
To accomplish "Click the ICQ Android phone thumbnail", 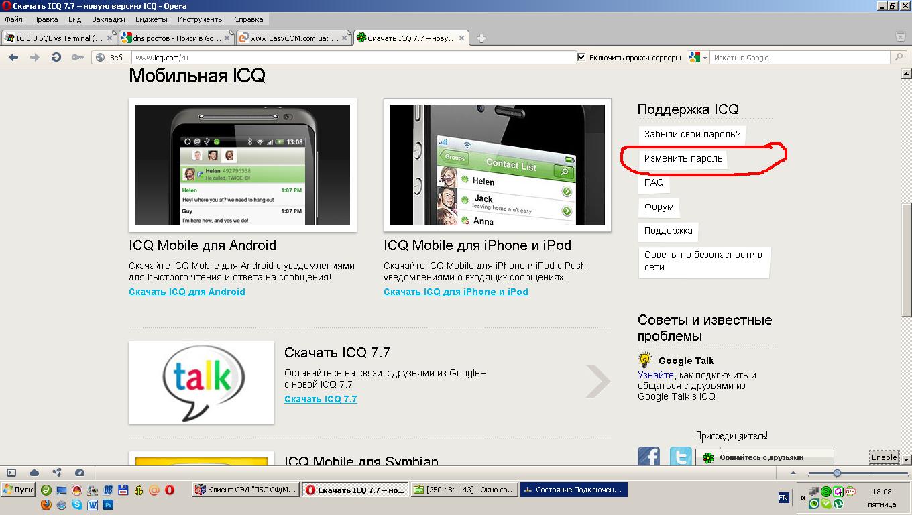I will 243,165.
